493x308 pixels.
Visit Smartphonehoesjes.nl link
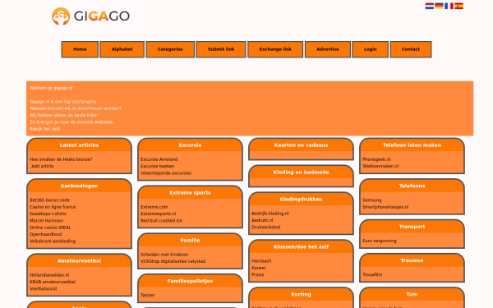click(x=385, y=207)
